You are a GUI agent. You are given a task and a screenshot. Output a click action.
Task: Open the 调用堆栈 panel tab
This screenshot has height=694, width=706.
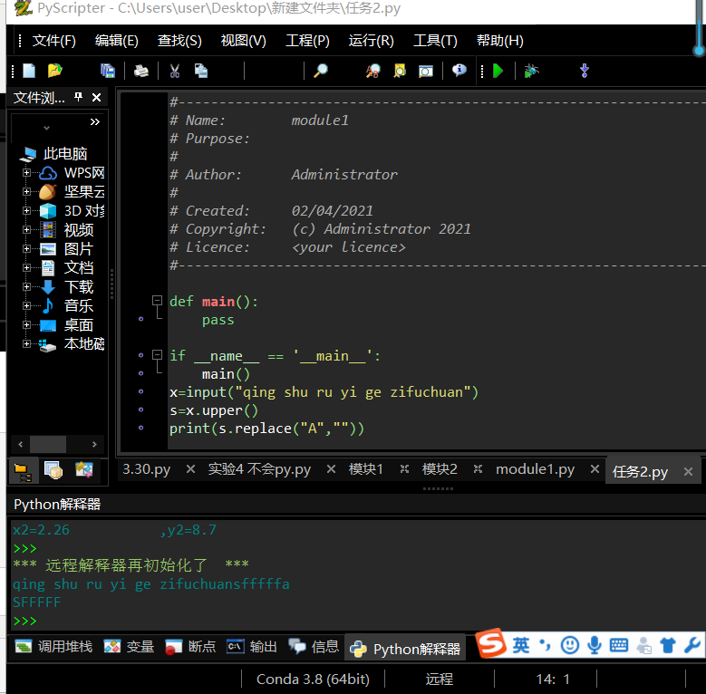53,647
